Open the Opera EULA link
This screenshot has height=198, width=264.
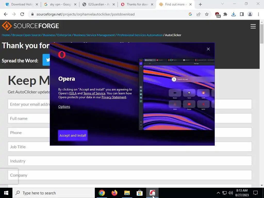pyautogui.click(x=73, y=93)
